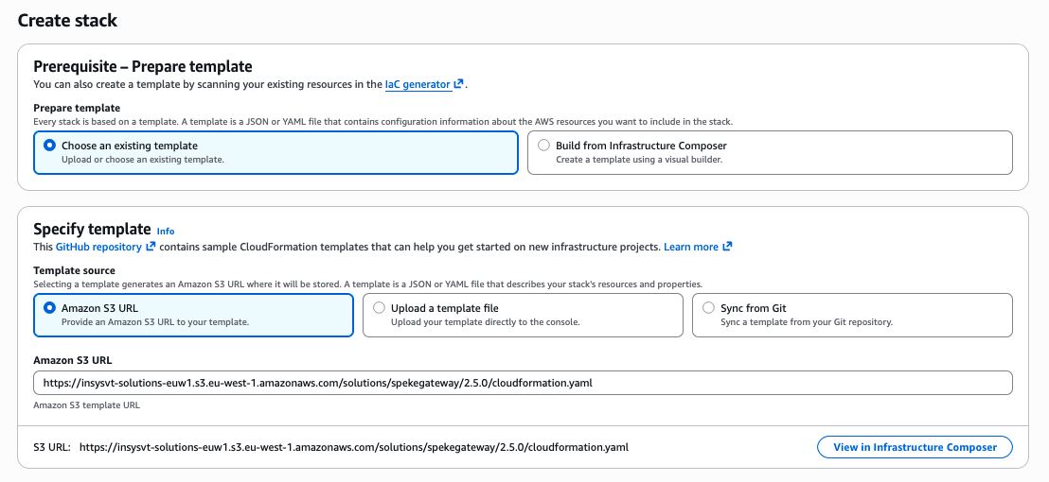Click View in Infrastructure Composer button
Viewport: 1049px width, 482px height.
click(915, 447)
